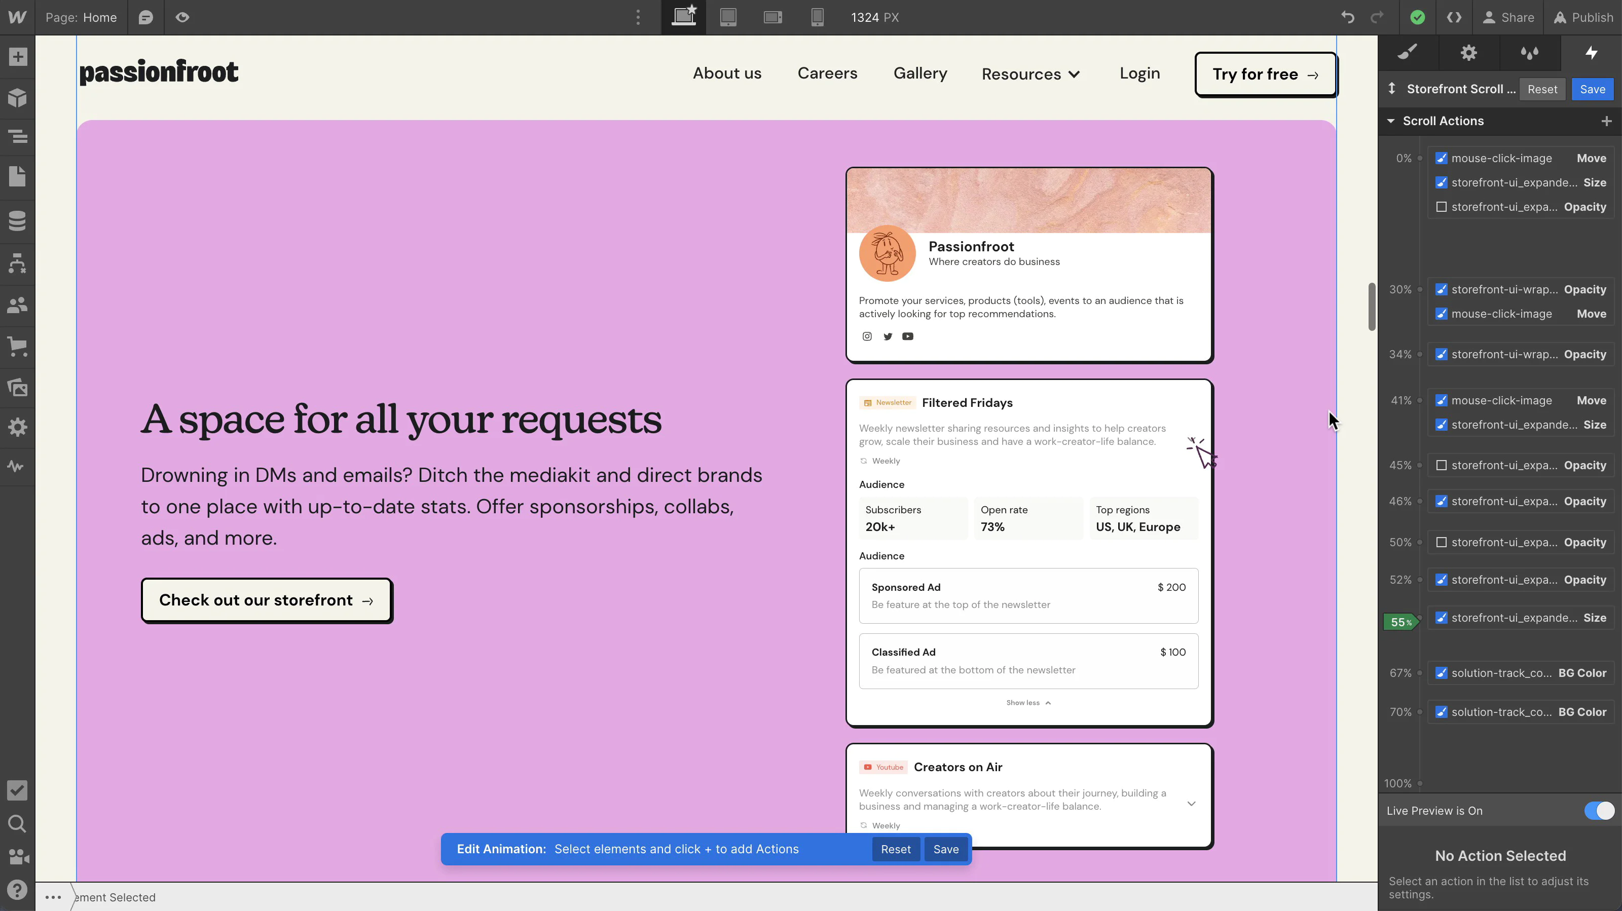Open the Add Elements panel

(x=18, y=57)
